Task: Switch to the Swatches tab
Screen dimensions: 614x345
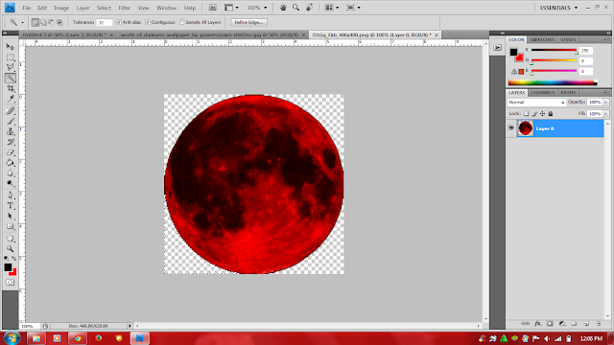Action: pyautogui.click(x=542, y=39)
